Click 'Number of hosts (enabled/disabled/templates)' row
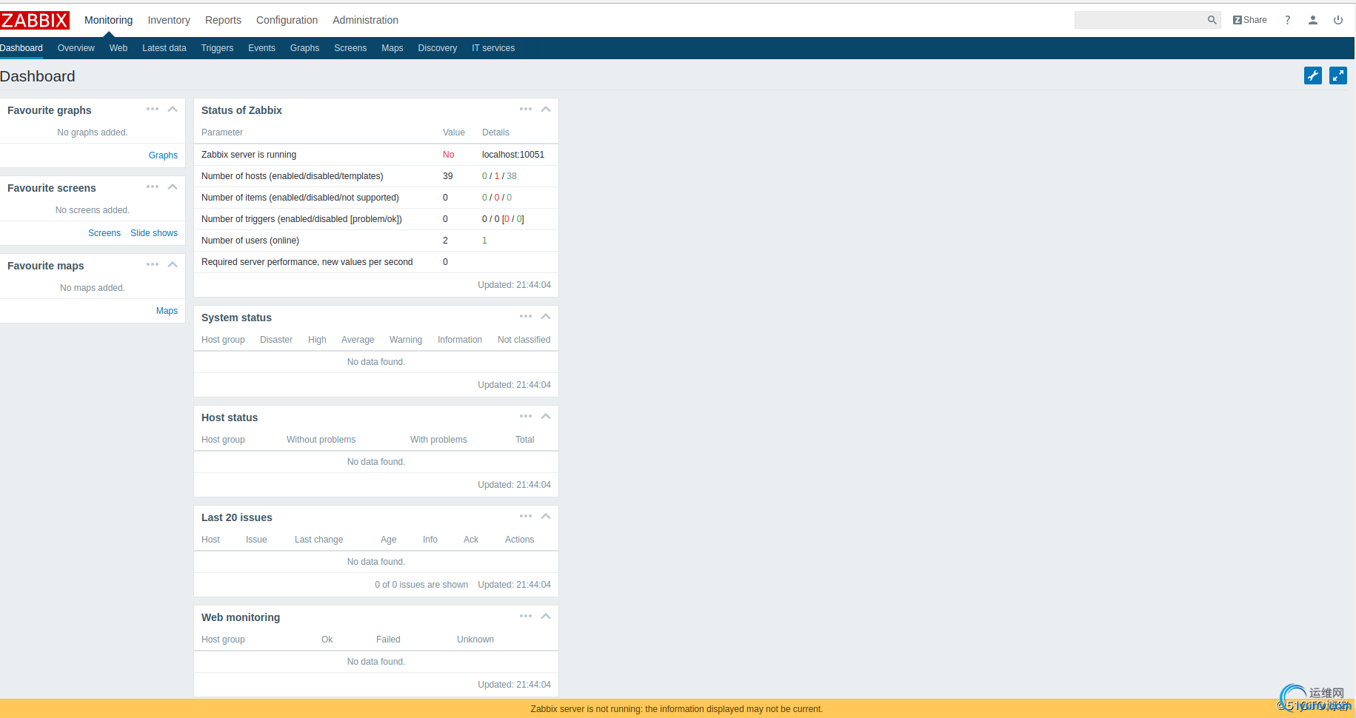Image resolution: width=1356 pixels, height=718 pixels. click(x=376, y=176)
